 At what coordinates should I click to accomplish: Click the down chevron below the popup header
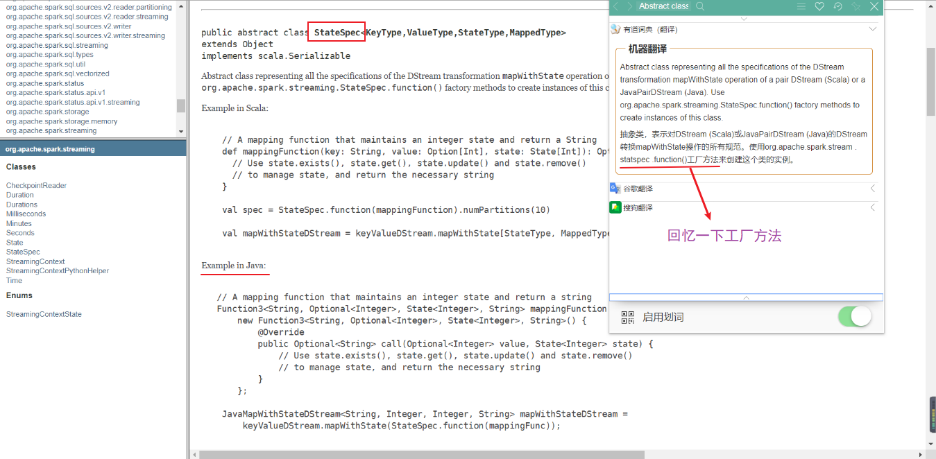744,19
